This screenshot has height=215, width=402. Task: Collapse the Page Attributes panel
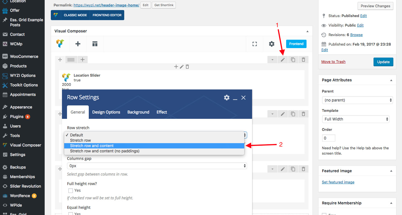(x=391, y=80)
